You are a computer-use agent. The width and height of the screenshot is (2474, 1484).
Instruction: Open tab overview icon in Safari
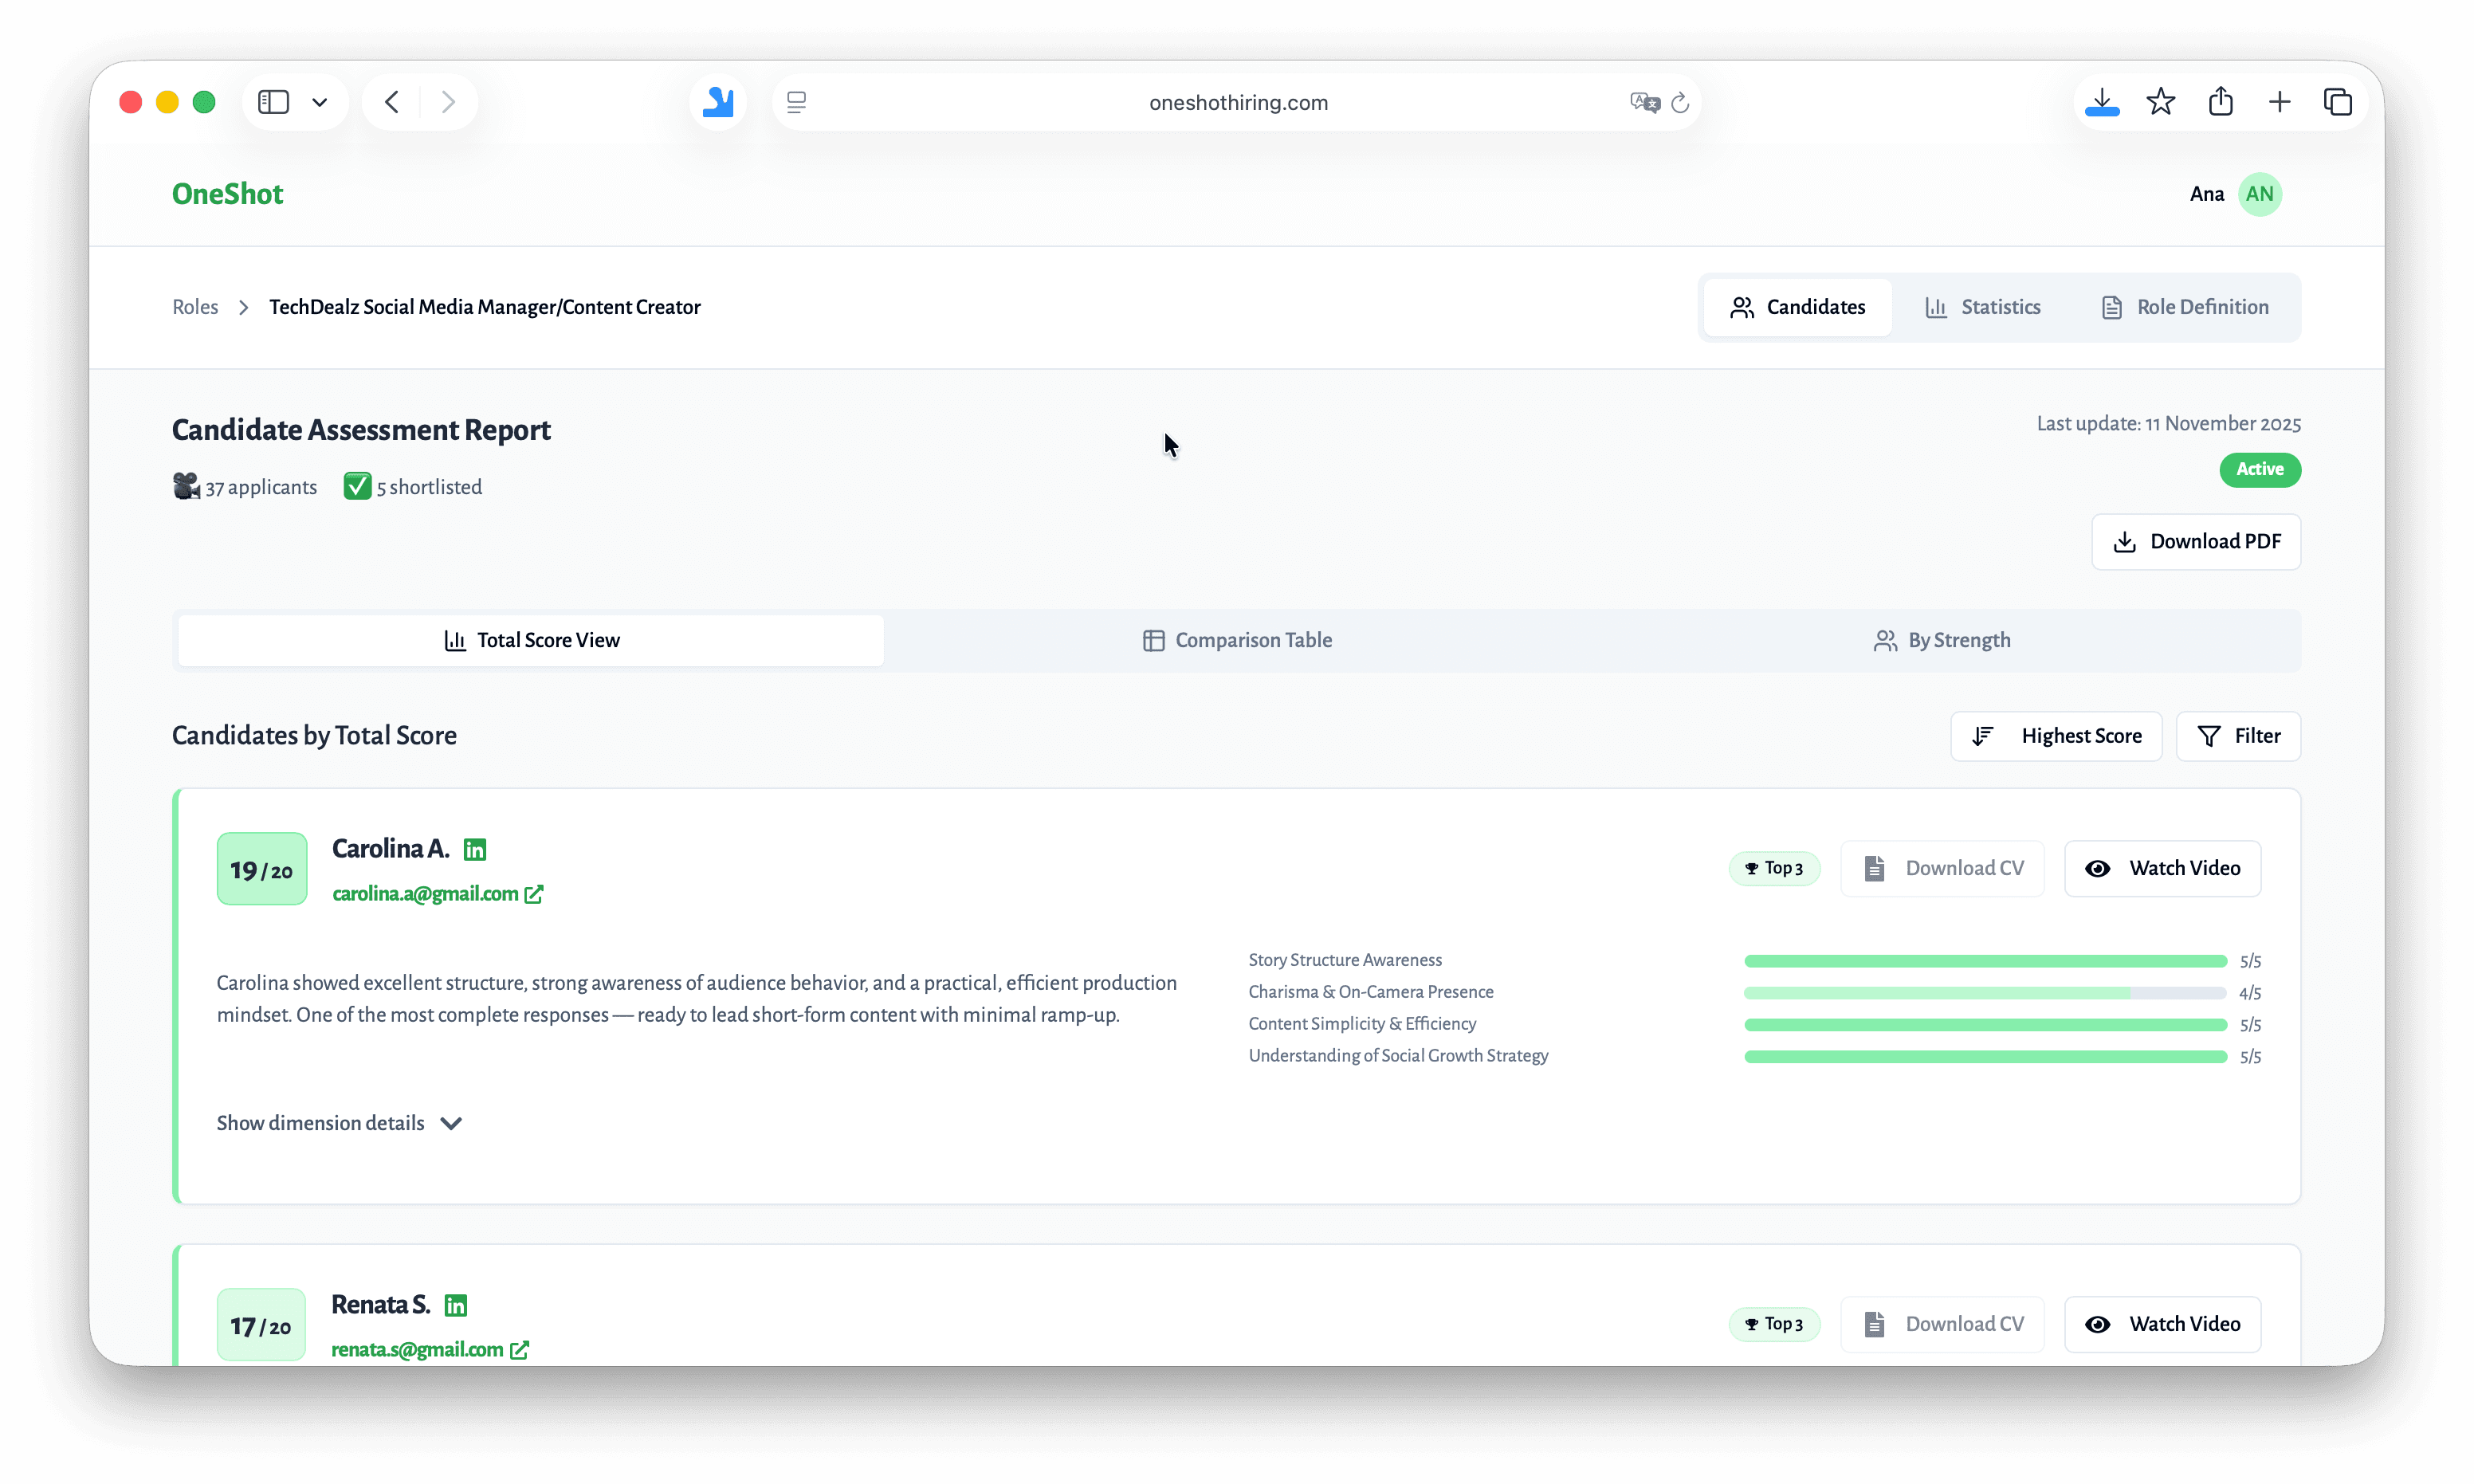(2338, 102)
